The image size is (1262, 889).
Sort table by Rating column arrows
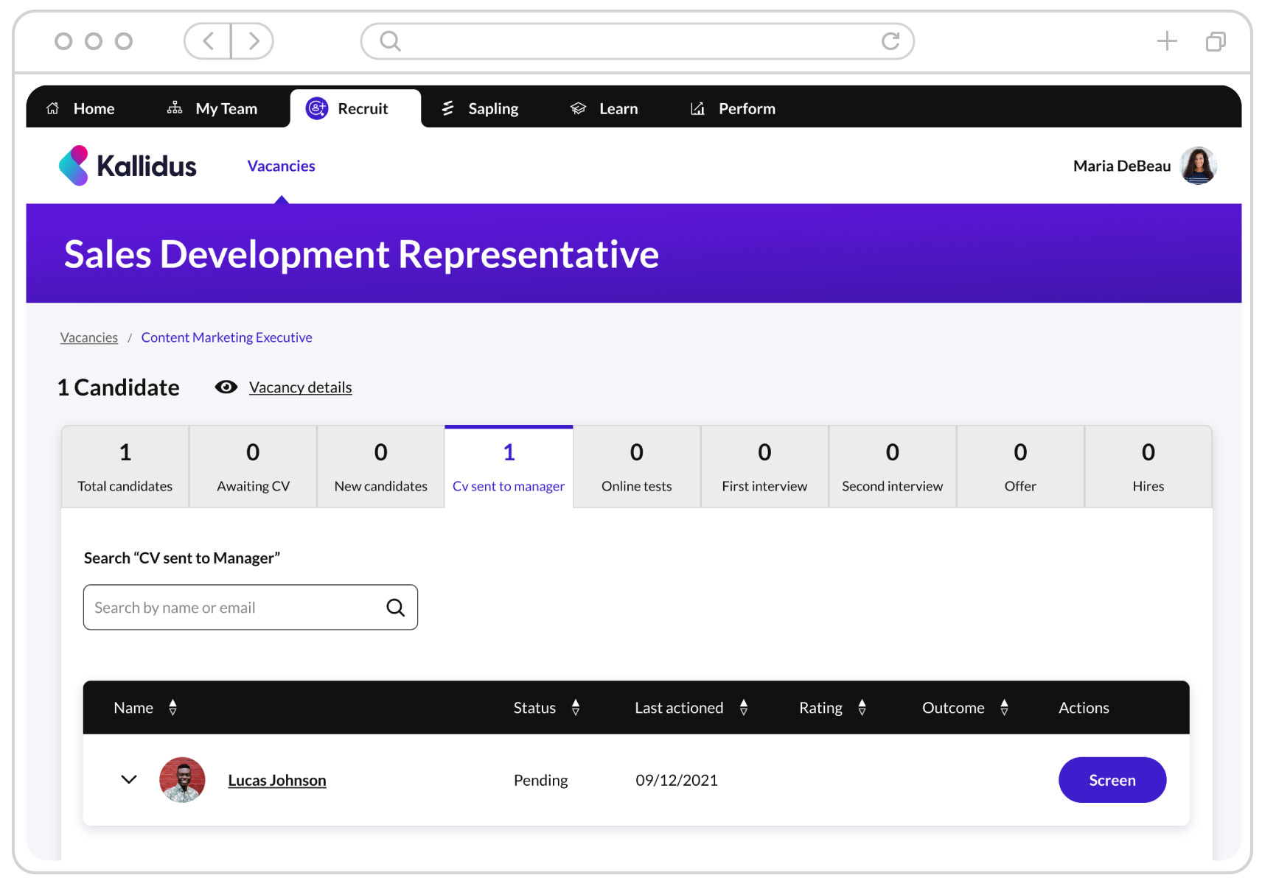pos(862,708)
